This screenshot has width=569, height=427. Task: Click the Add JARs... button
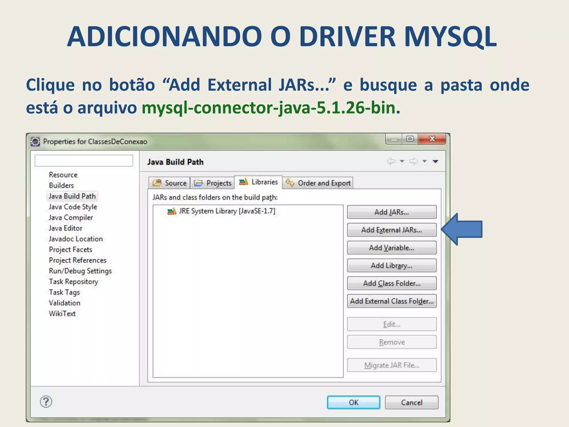pyautogui.click(x=392, y=212)
